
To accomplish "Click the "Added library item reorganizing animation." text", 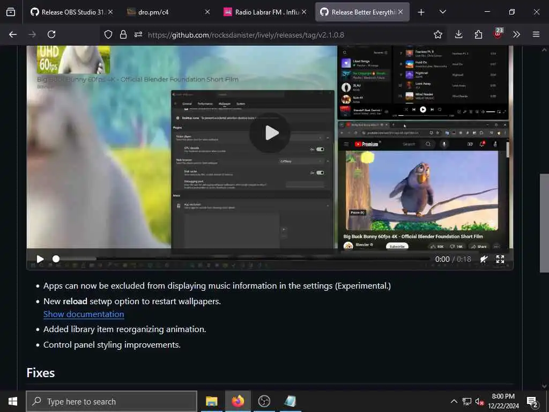I will (124, 329).
